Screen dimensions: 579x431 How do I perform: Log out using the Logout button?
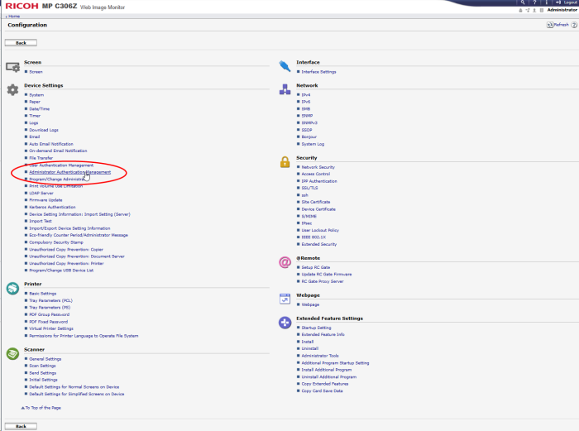pos(567,3)
